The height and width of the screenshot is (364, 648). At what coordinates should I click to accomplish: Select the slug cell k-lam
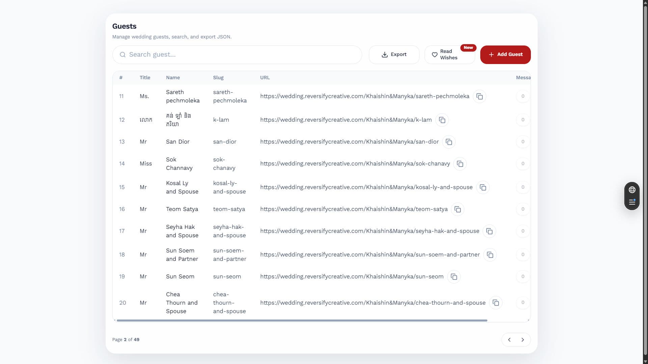coord(221,120)
